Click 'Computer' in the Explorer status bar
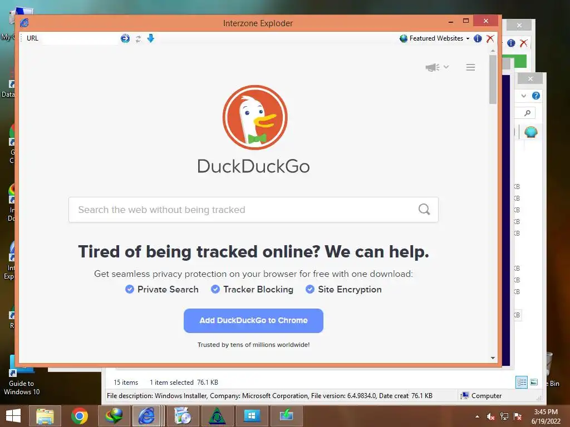This screenshot has width=570, height=427. coord(481,396)
